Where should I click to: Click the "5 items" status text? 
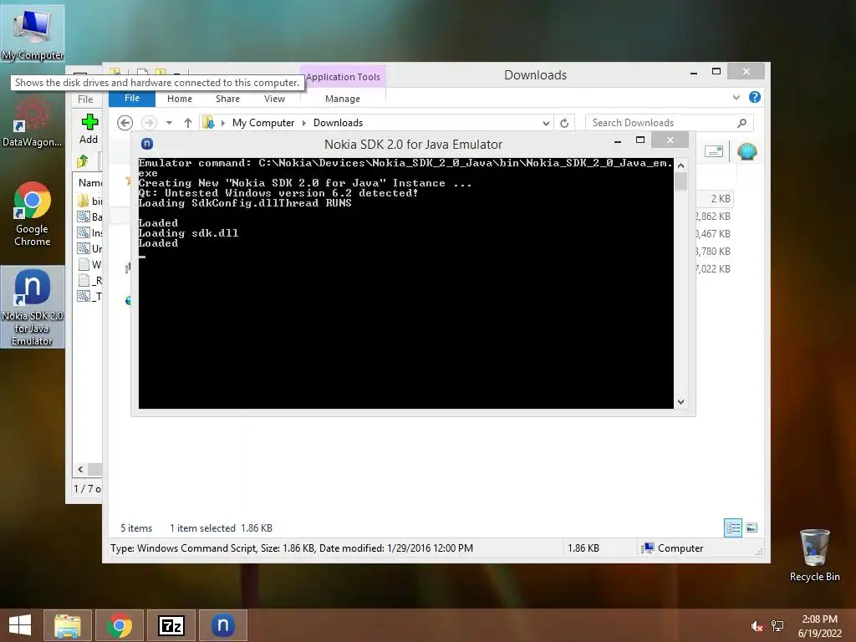136,528
